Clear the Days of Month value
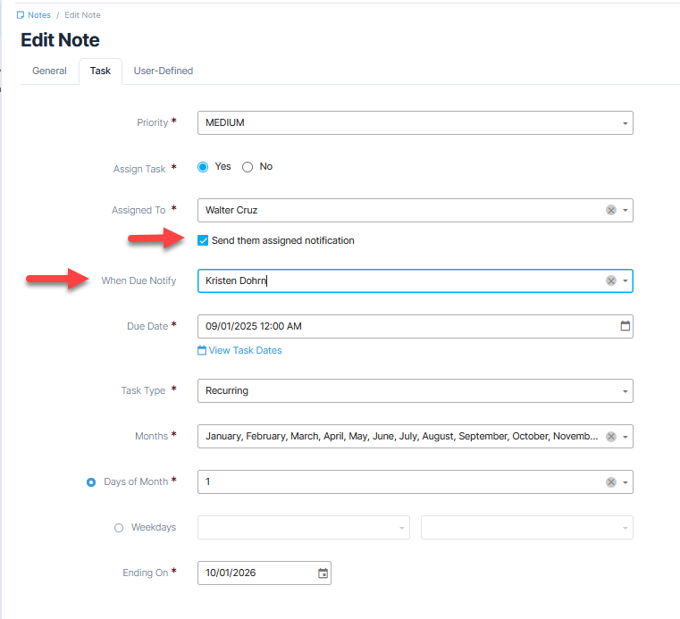This screenshot has width=680, height=619. tap(611, 482)
